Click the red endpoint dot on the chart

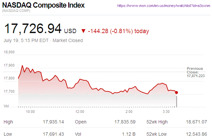point(177,93)
